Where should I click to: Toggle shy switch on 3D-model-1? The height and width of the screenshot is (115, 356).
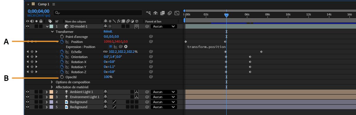coord(106,26)
